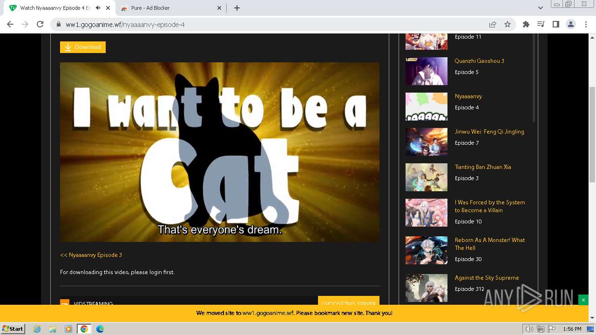Play the Nyaaaanvy video player
The image size is (596, 335).
220,152
